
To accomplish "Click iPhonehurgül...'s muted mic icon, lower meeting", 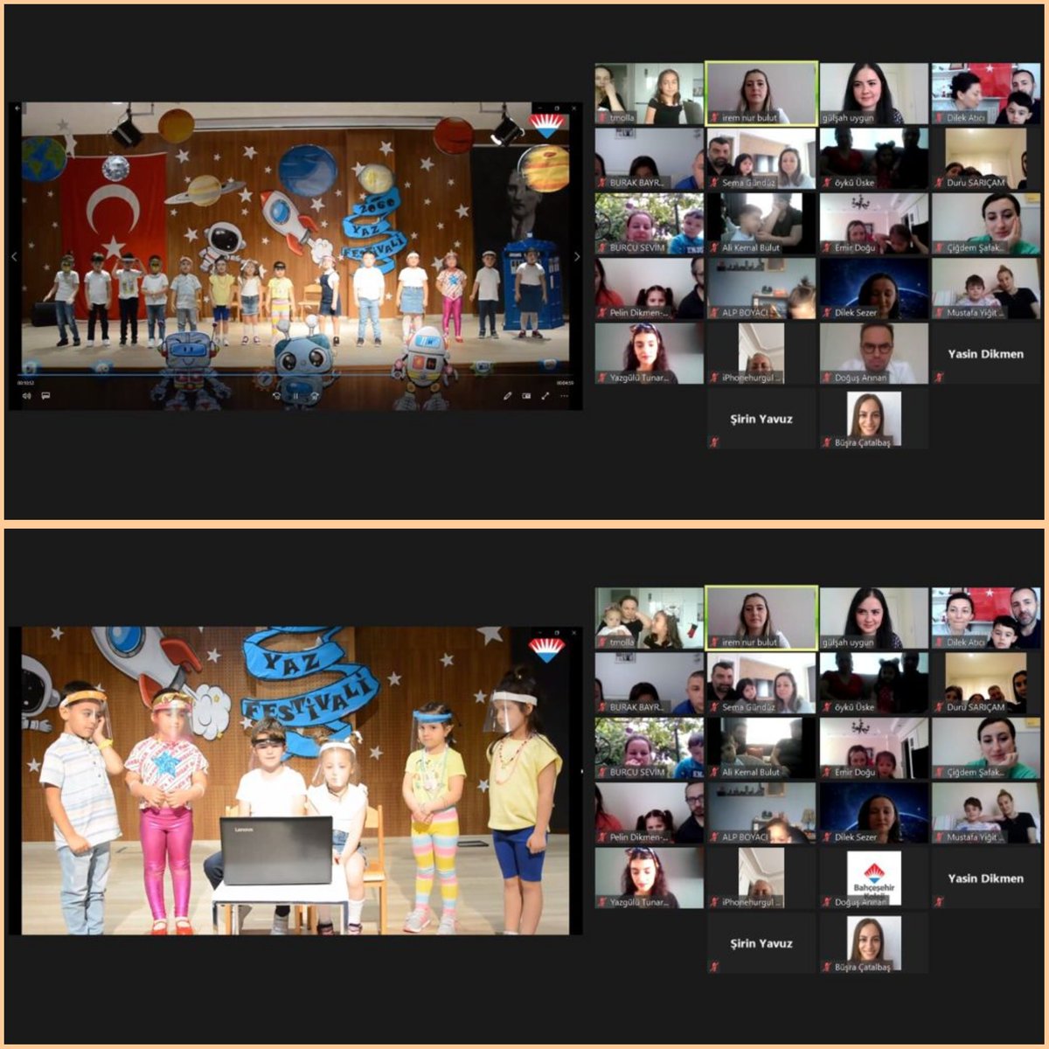I will [x=714, y=902].
